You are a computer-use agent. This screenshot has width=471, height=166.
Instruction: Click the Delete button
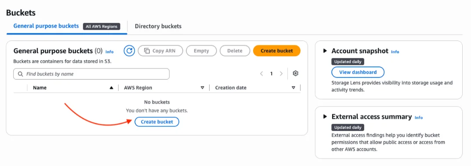(235, 51)
